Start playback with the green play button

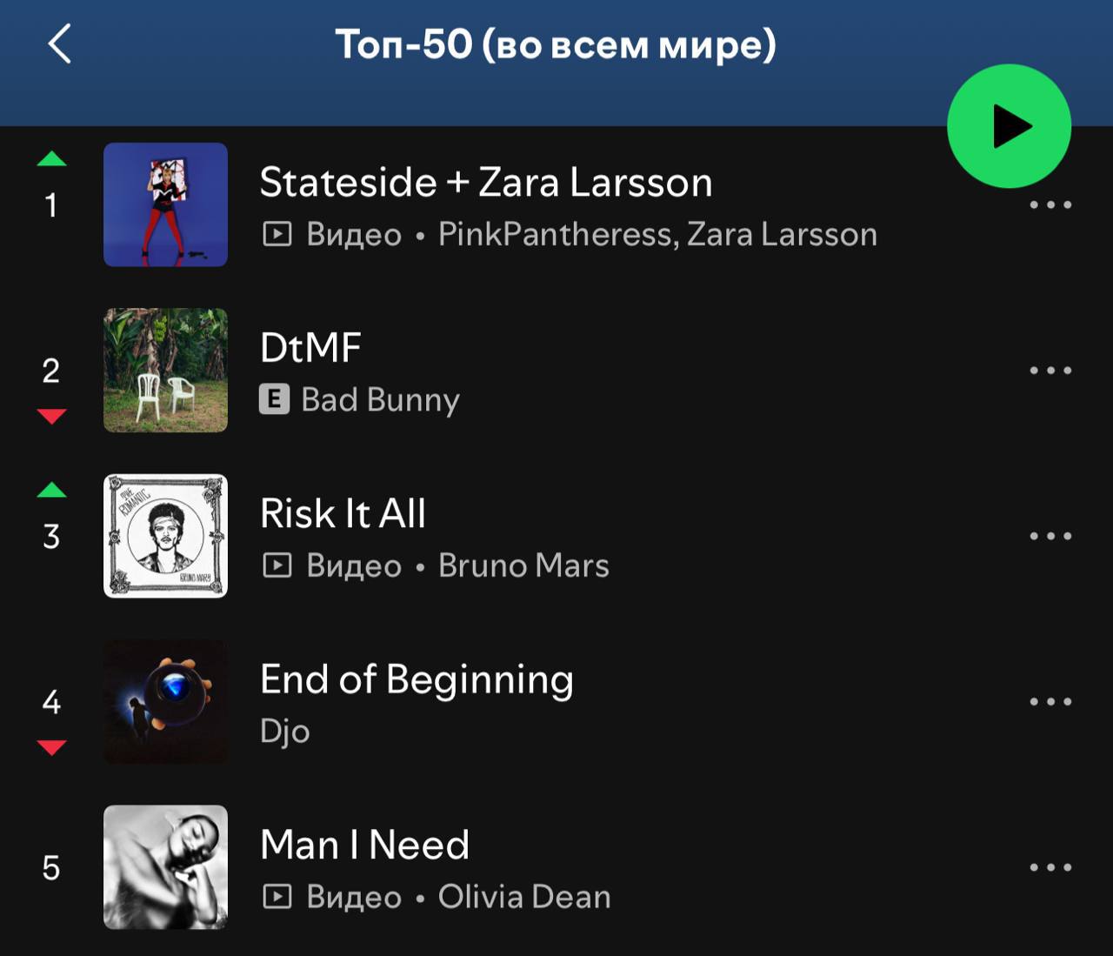point(1009,126)
